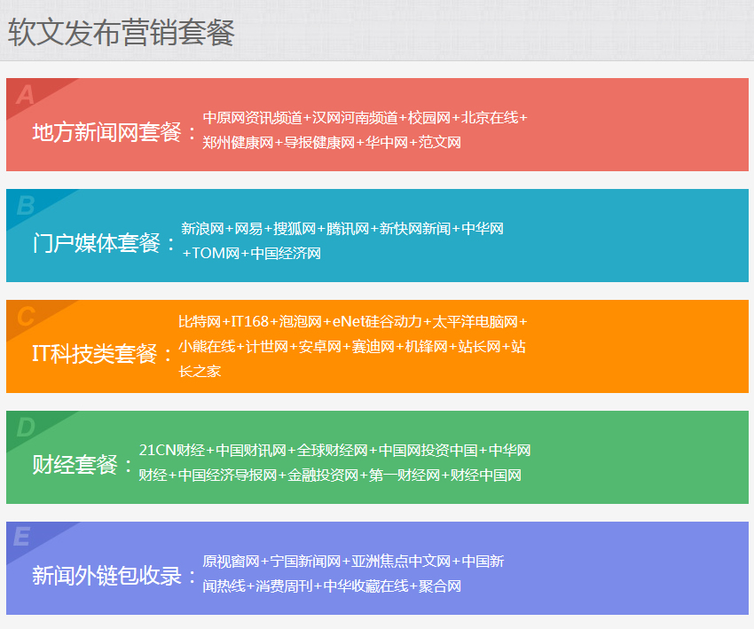Click the site list starting with 原视窗网
The image size is (754, 629).
tap(353, 573)
